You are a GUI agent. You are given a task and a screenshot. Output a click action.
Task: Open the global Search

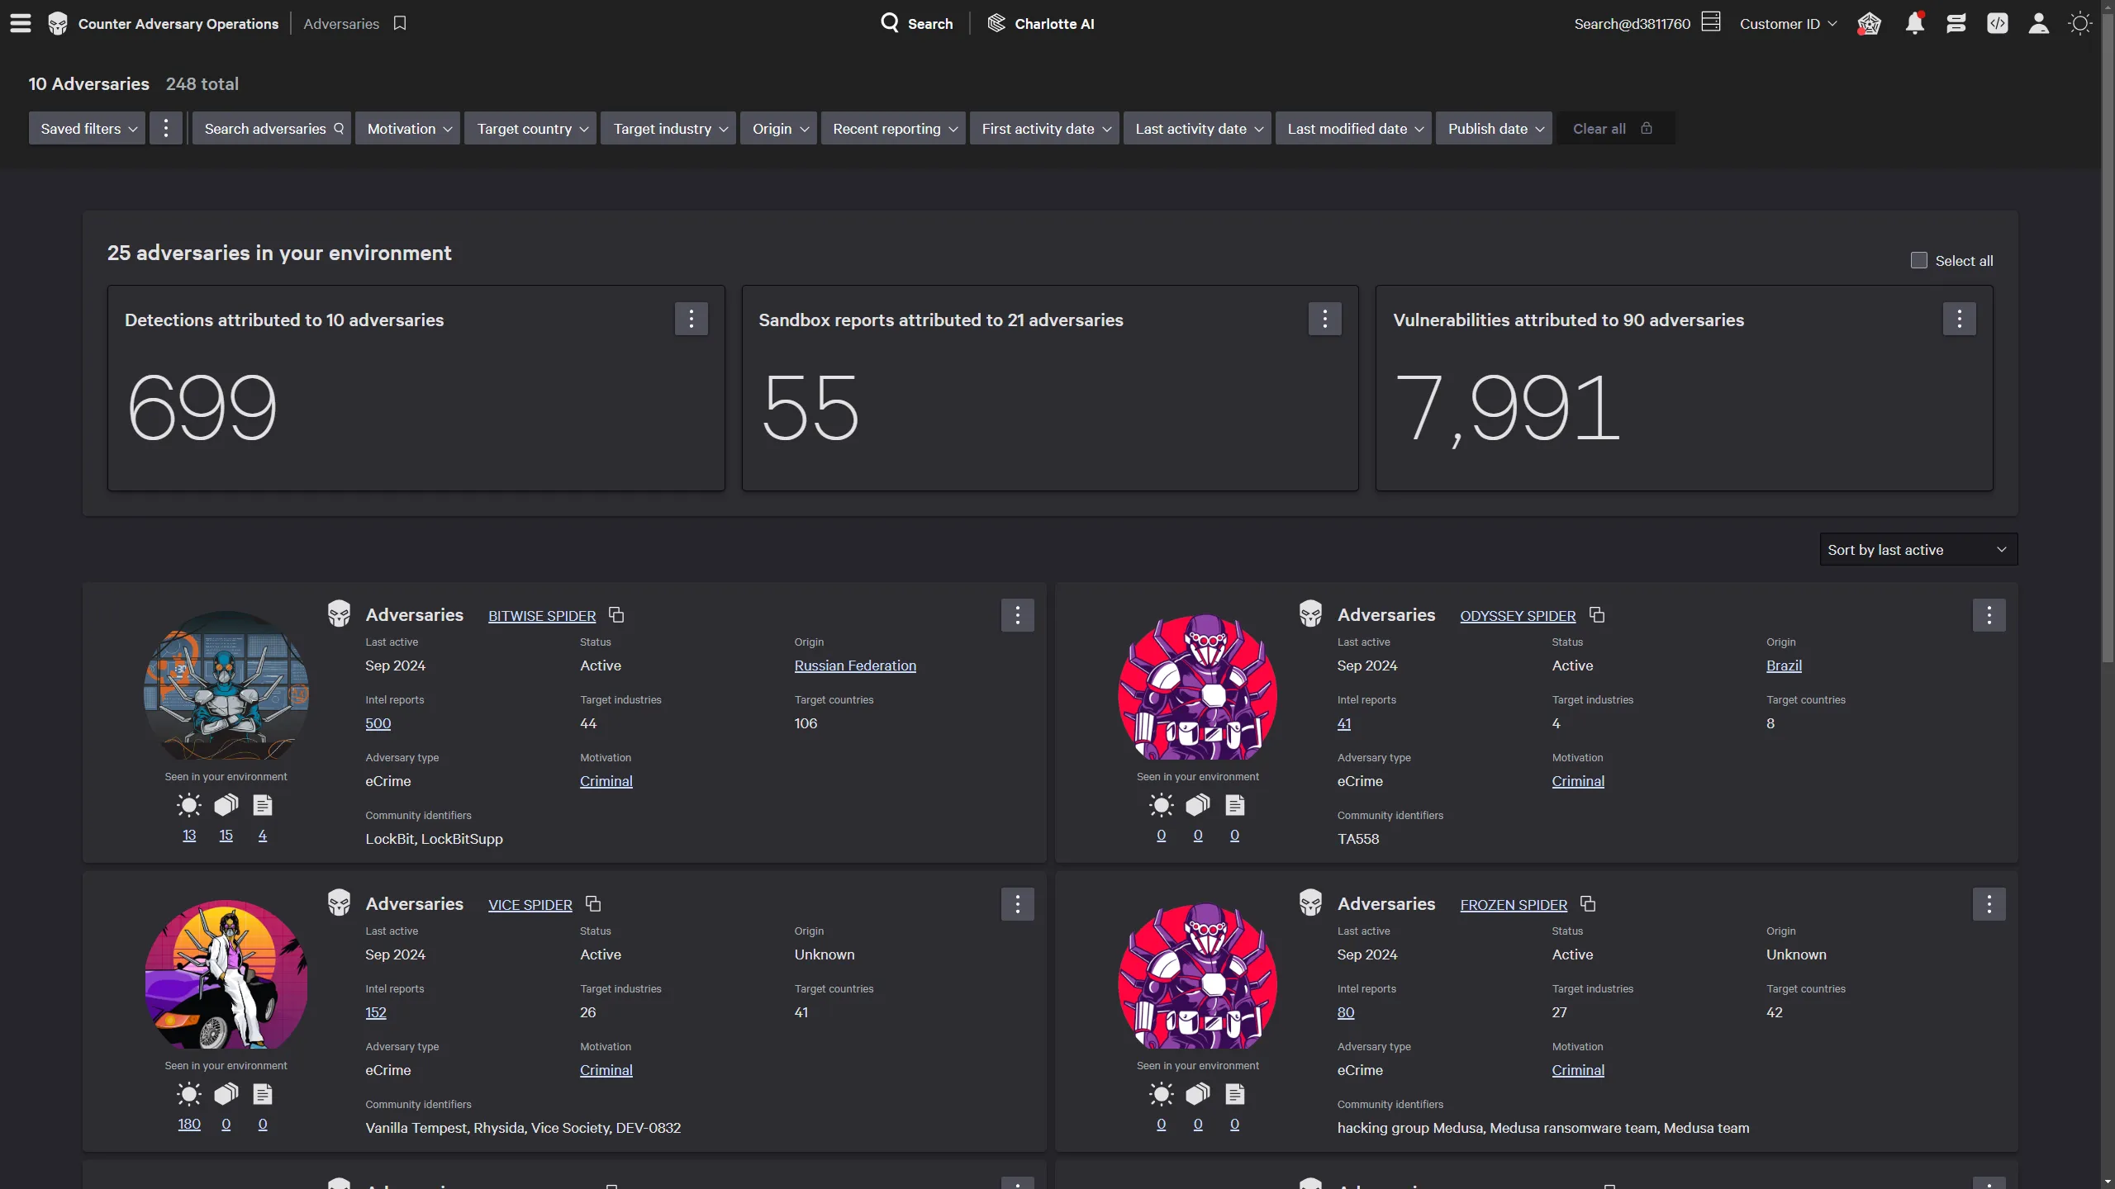tap(916, 23)
